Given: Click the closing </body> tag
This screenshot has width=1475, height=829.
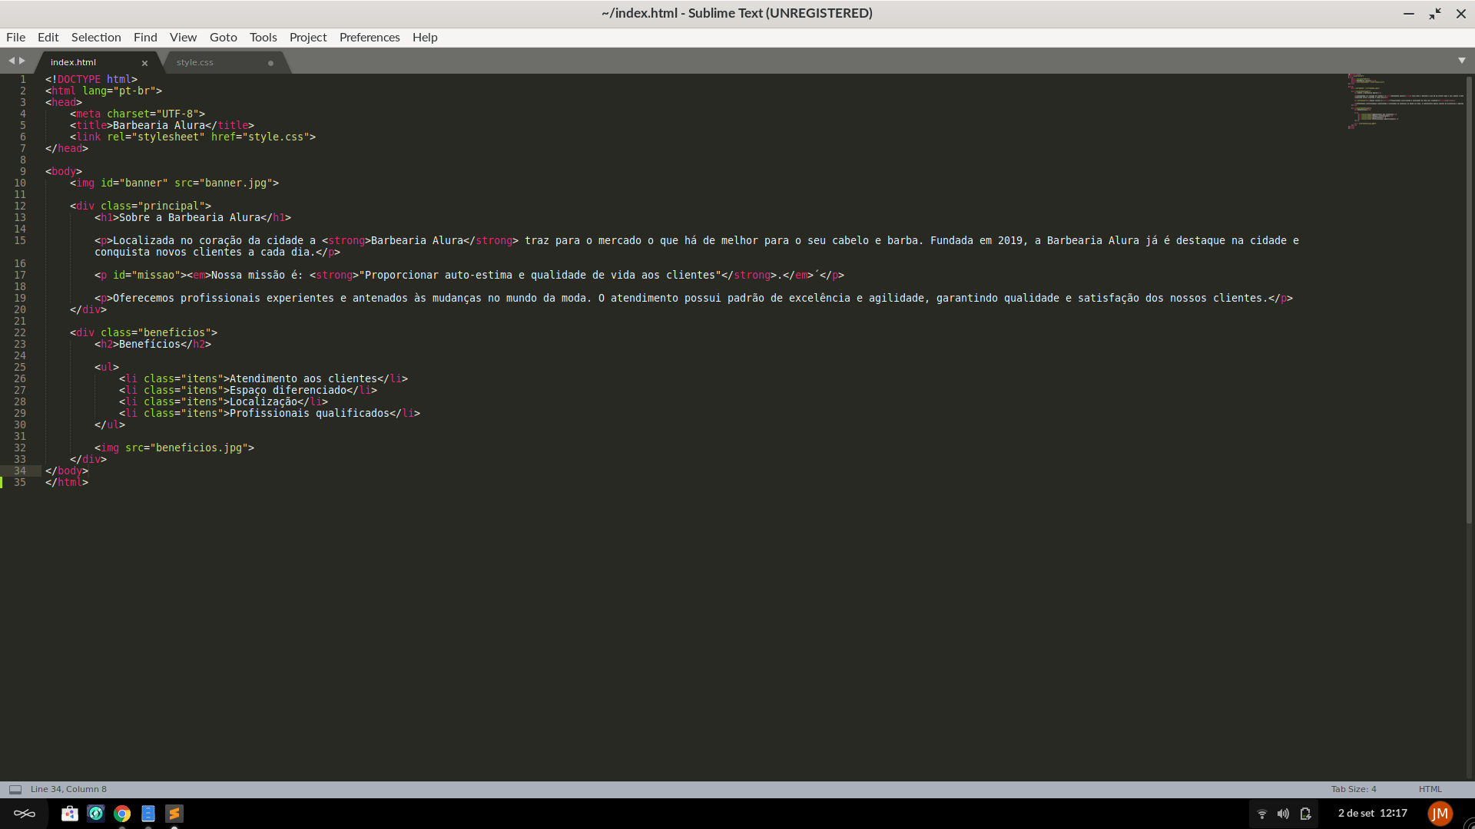Looking at the screenshot, I should [x=67, y=471].
